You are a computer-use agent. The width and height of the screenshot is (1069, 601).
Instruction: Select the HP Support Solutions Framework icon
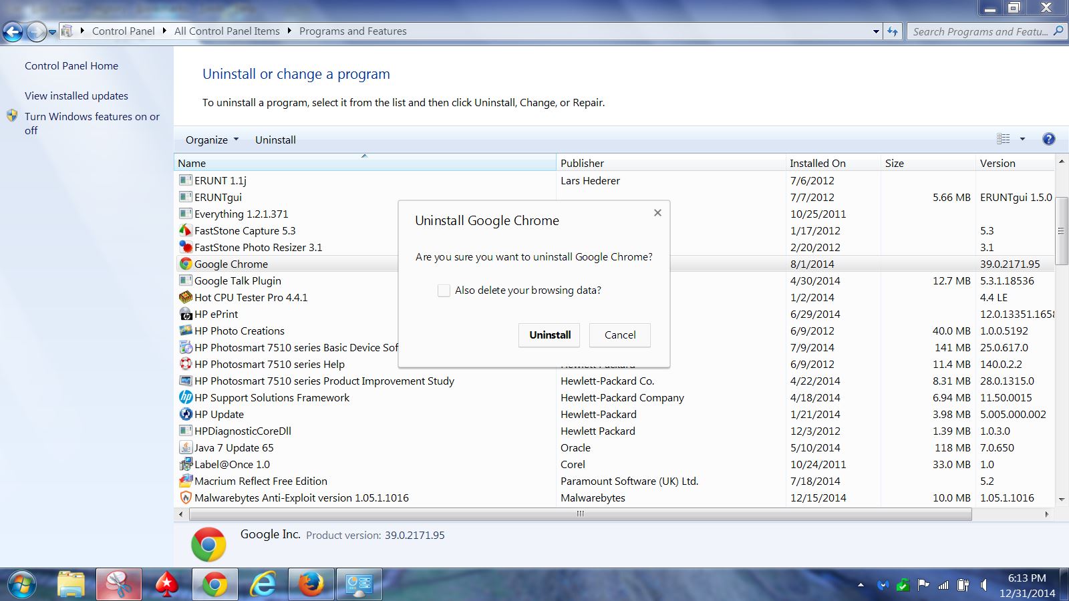(186, 397)
